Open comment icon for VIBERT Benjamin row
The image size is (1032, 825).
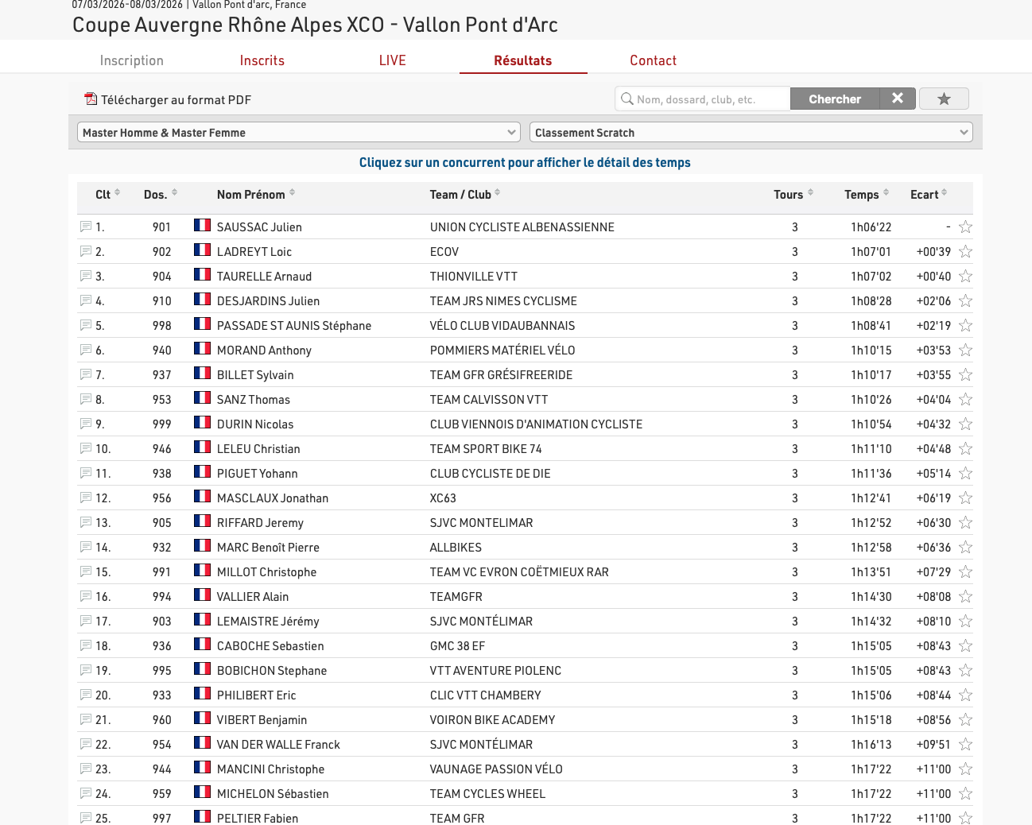click(x=86, y=720)
